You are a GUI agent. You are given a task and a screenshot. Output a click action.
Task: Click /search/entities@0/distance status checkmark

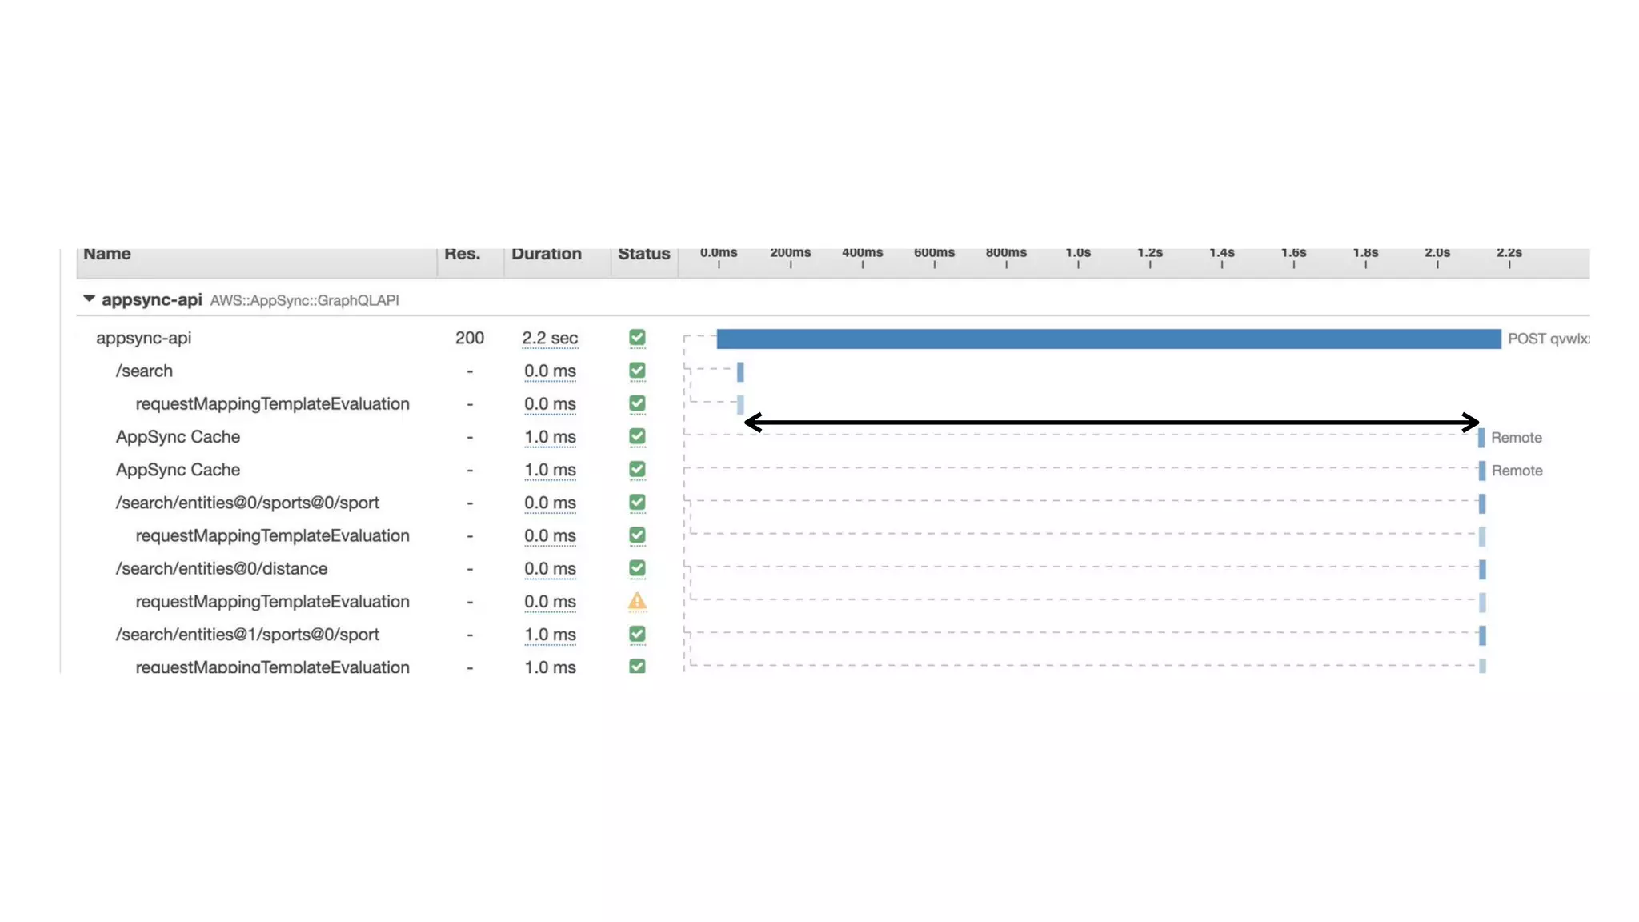click(637, 568)
